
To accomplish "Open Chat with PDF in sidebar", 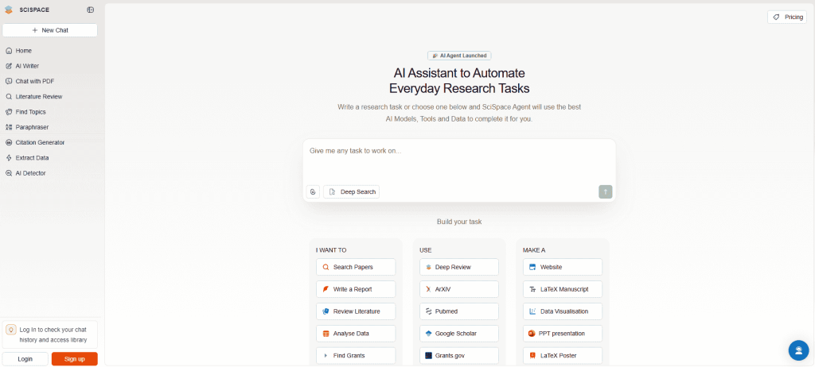I will [35, 81].
